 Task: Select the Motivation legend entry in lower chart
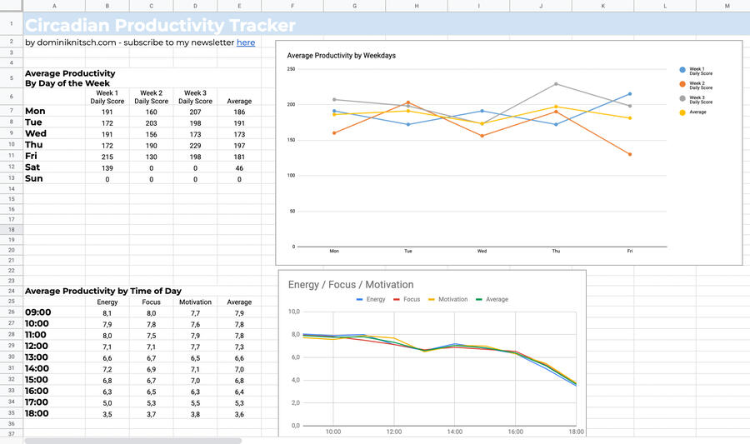point(447,299)
